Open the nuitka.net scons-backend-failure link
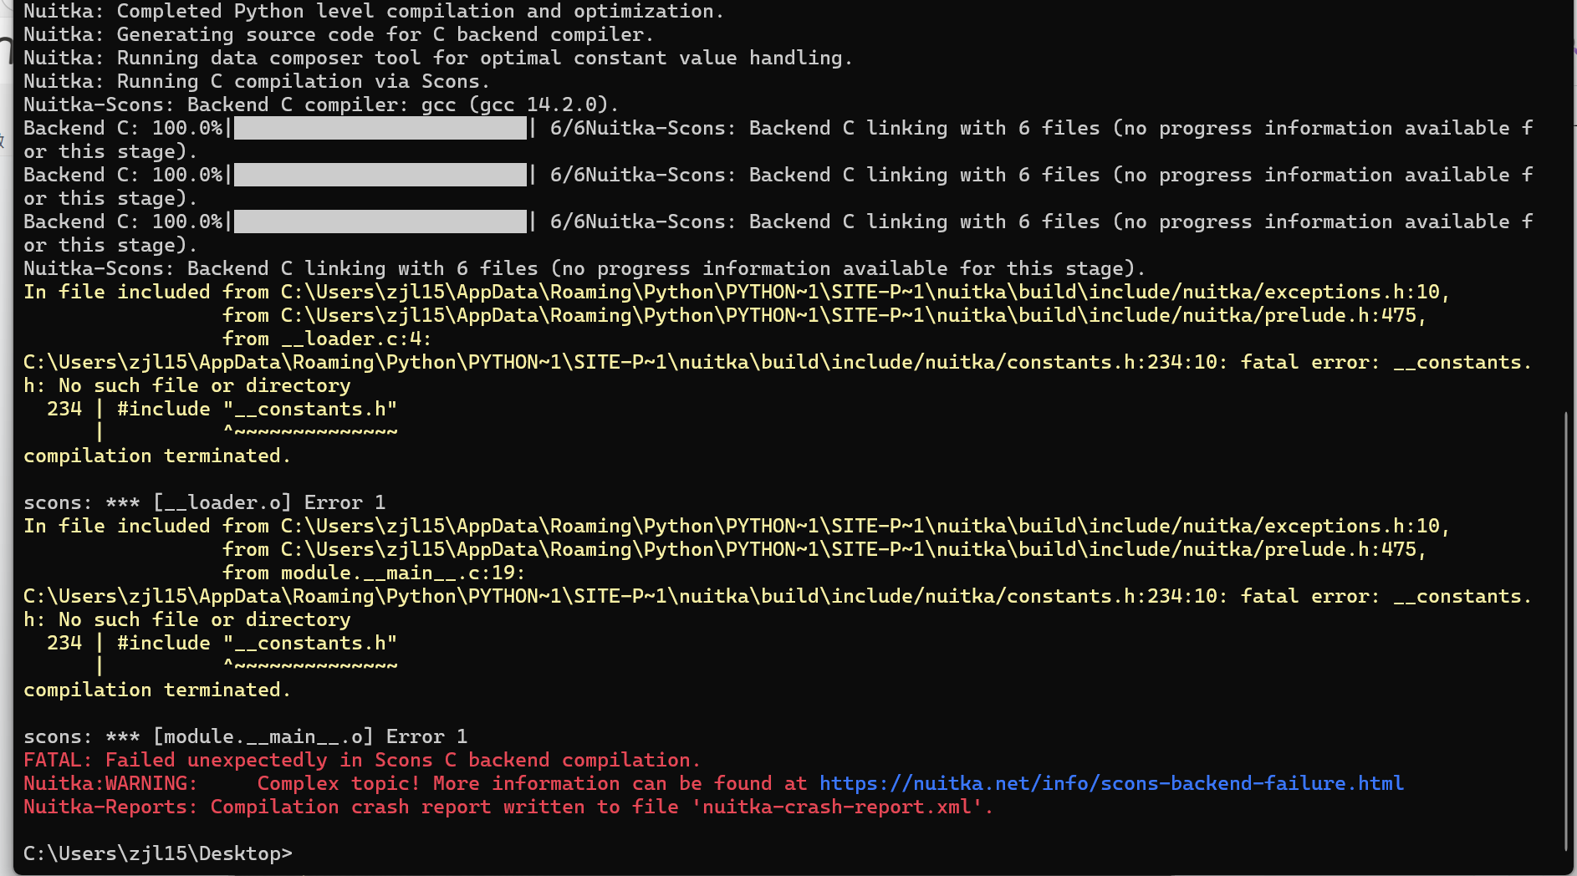The height and width of the screenshot is (876, 1577). (1111, 783)
